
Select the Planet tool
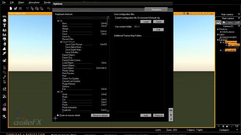tap(5, 53)
